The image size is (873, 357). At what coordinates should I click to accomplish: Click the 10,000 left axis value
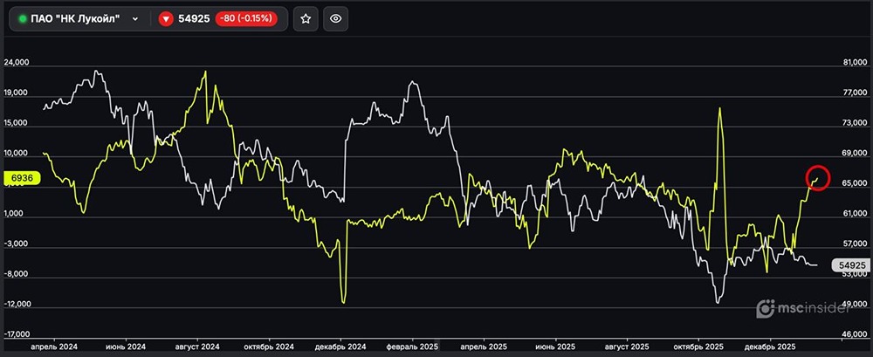[15, 154]
